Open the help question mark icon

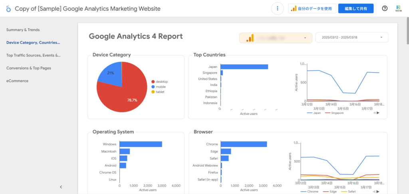[x=385, y=8]
